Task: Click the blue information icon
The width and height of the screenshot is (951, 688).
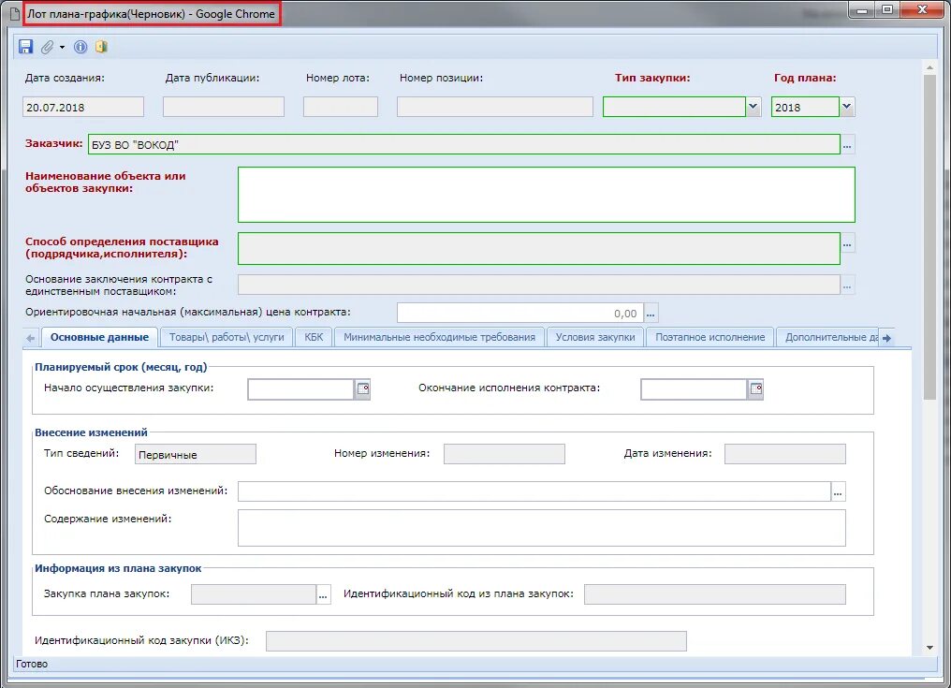Action: [x=80, y=47]
